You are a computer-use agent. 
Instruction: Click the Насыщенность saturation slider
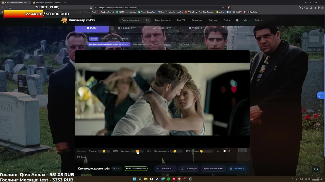(176, 151)
